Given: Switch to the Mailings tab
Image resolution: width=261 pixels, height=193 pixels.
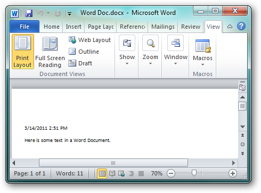Looking at the screenshot, I should click(163, 27).
